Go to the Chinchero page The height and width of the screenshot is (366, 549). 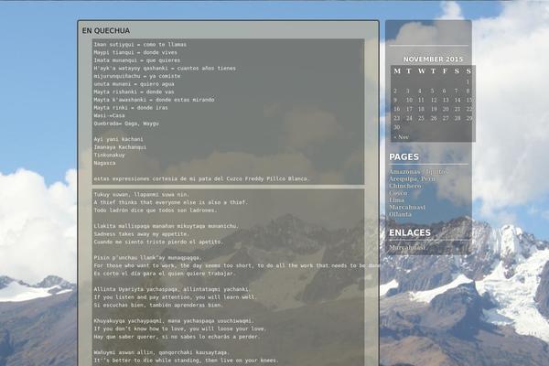(405, 186)
